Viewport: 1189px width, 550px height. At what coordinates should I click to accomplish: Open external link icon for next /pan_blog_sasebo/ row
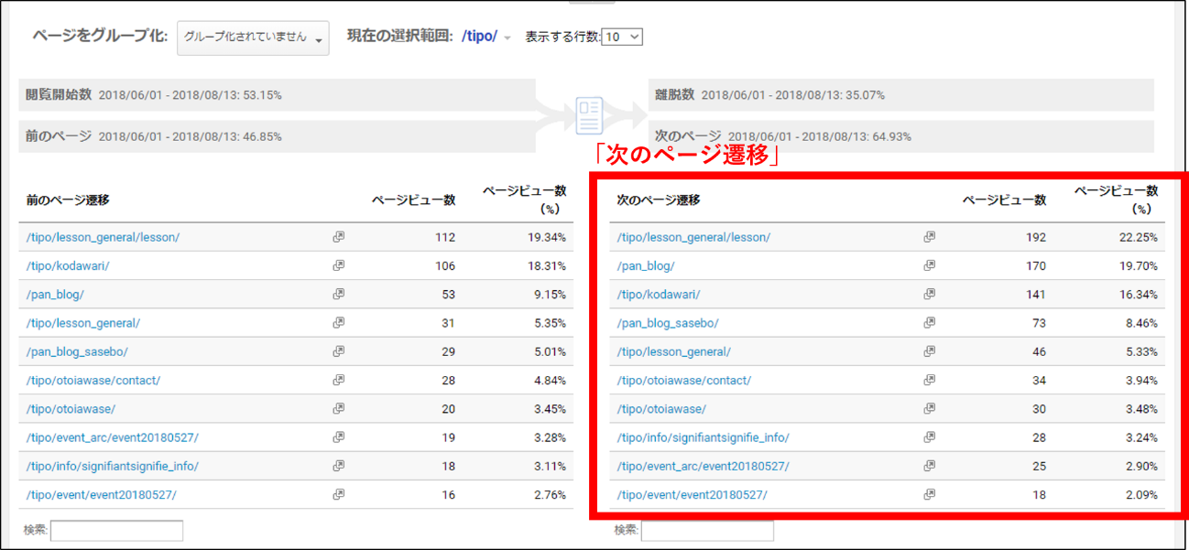click(x=929, y=323)
